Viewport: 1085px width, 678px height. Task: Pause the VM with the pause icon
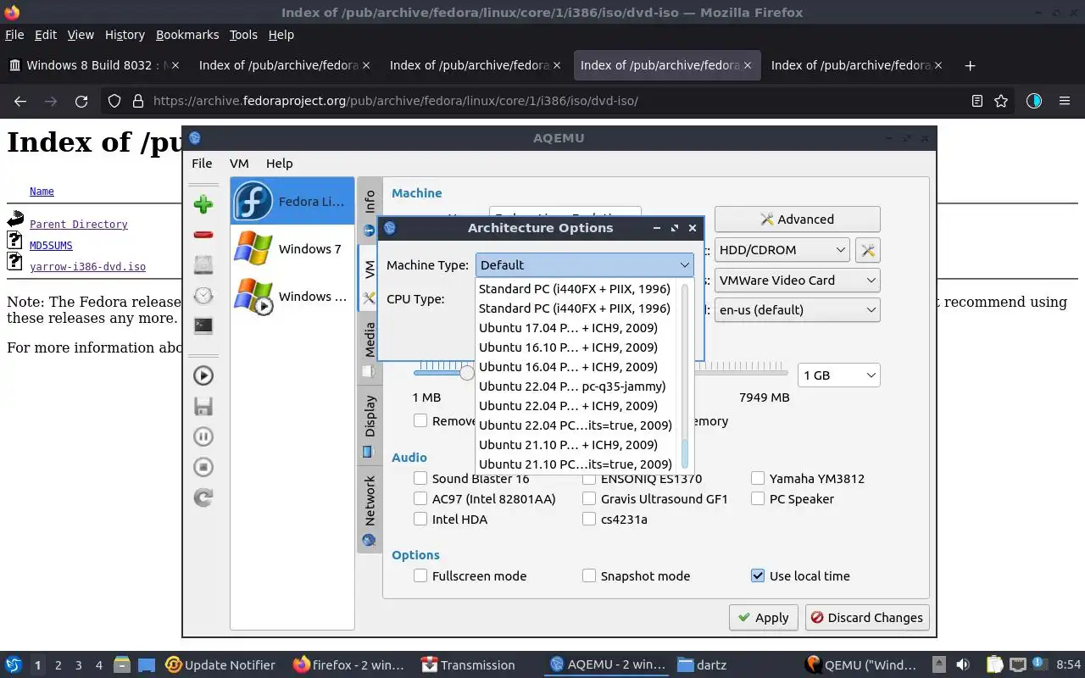203,436
